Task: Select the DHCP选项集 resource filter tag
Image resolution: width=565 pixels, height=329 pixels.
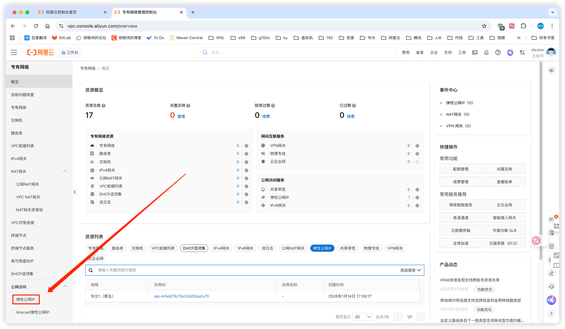Action: (x=194, y=248)
